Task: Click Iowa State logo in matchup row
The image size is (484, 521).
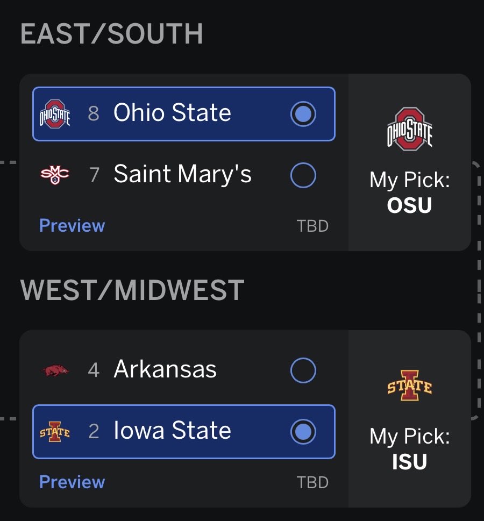Action: tap(55, 431)
